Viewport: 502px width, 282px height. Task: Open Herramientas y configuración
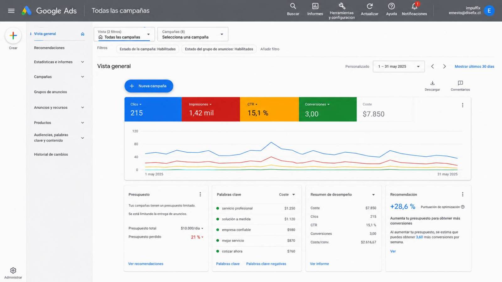(x=342, y=11)
